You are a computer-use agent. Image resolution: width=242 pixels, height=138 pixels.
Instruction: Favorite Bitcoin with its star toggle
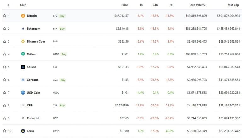pos(5,16)
